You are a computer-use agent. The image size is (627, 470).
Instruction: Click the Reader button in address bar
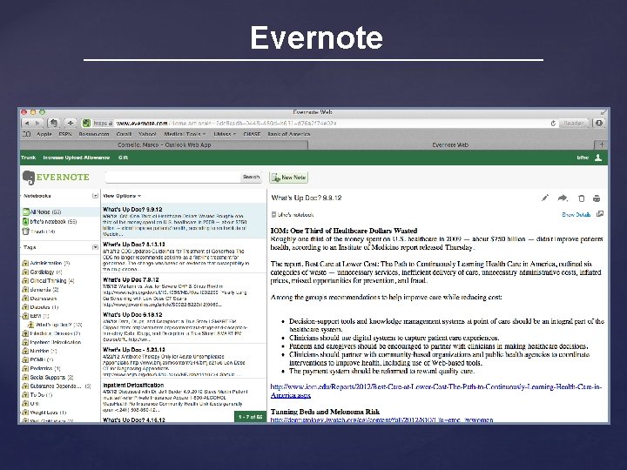[574, 123]
